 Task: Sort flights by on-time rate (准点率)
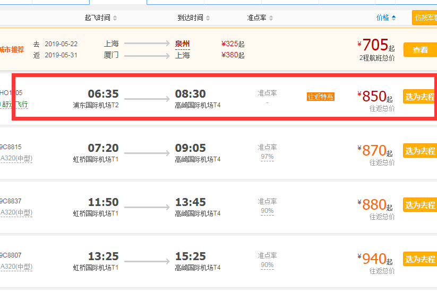coord(260,18)
